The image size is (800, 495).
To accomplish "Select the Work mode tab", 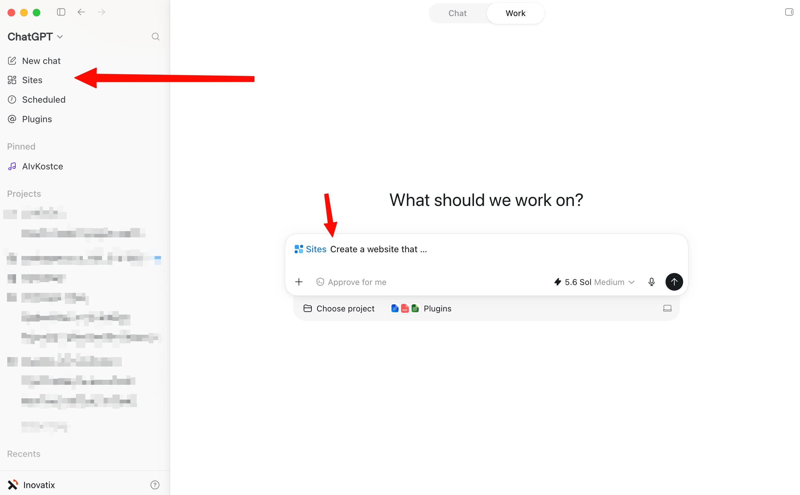I will pos(515,13).
